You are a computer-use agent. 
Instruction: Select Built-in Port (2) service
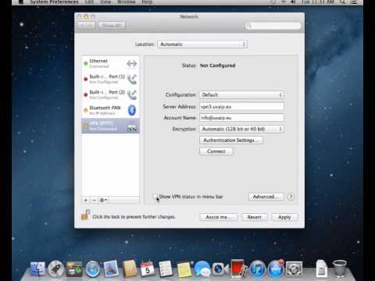pyautogui.click(x=110, y=94)
